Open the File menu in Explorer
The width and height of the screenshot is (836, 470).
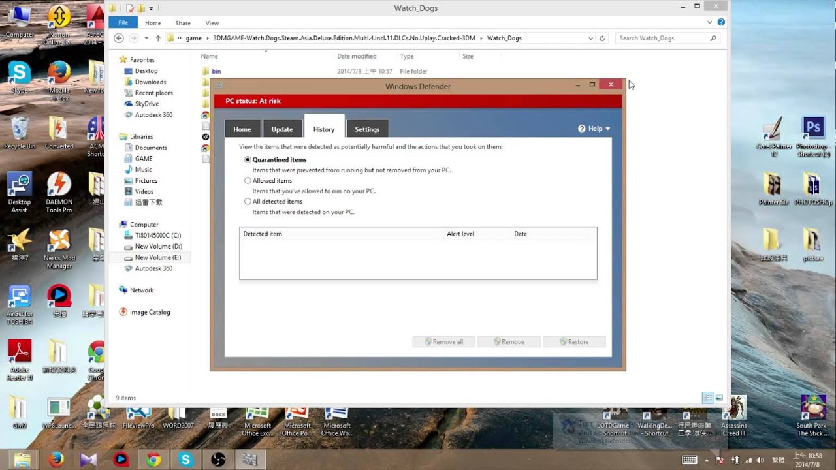click(123, 23)
